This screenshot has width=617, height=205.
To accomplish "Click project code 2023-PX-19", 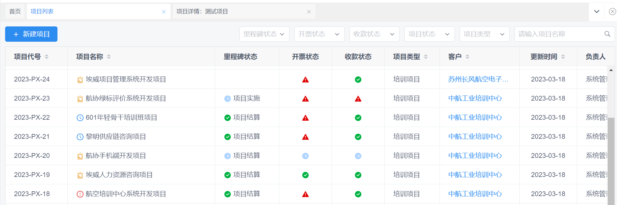I will (32, 175).
